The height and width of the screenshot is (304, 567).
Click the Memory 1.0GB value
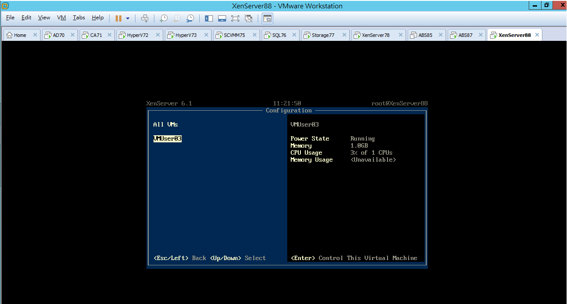click(359, 146)
